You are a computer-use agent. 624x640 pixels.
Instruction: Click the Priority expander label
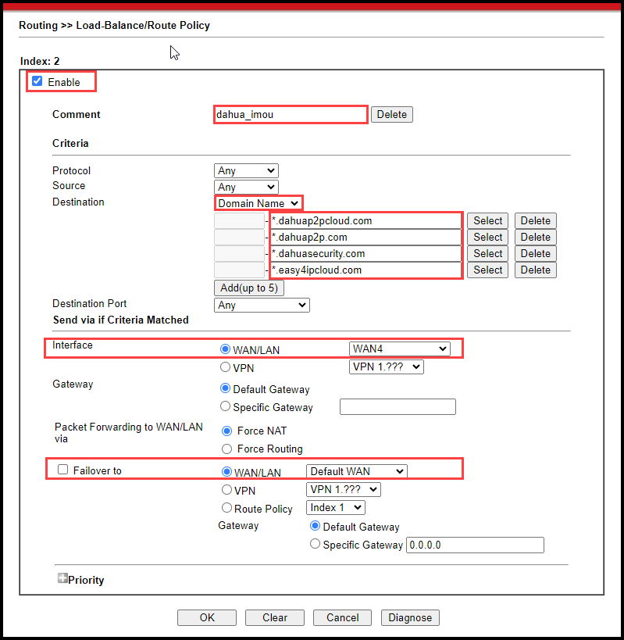(86, 580)
